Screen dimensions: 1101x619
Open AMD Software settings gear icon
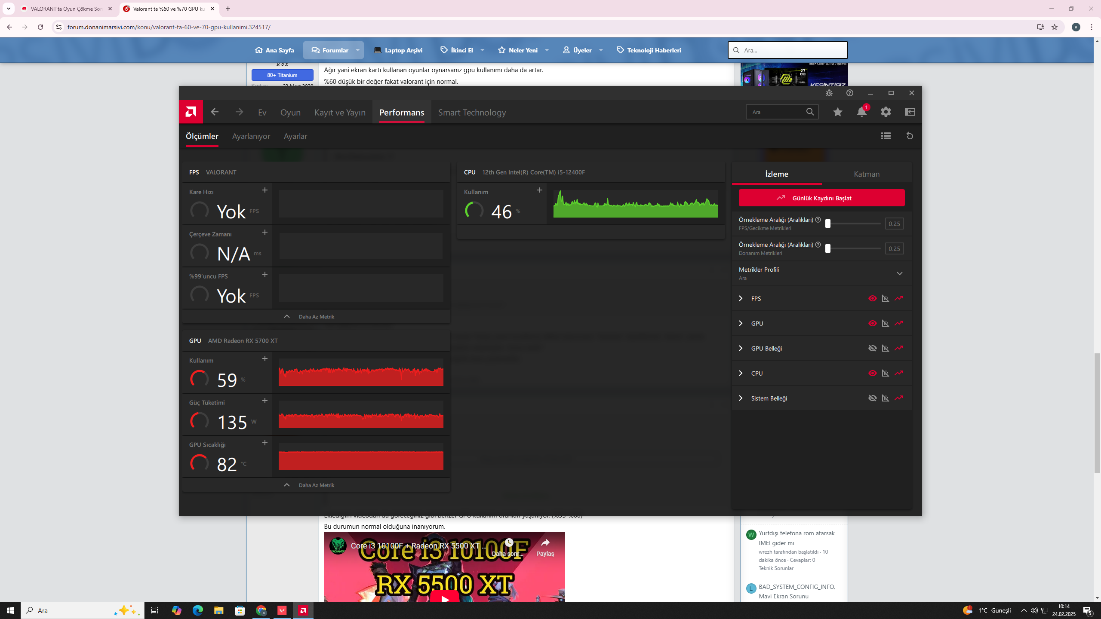tap(886, 112)
